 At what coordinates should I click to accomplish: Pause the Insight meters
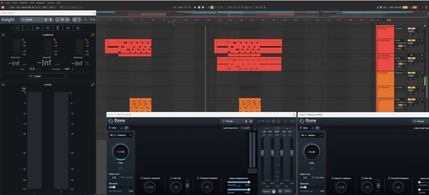(62, 20)
